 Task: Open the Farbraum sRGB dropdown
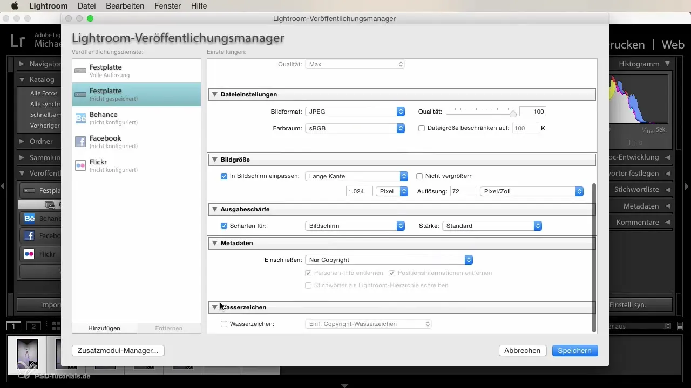[x=355, y=128]
